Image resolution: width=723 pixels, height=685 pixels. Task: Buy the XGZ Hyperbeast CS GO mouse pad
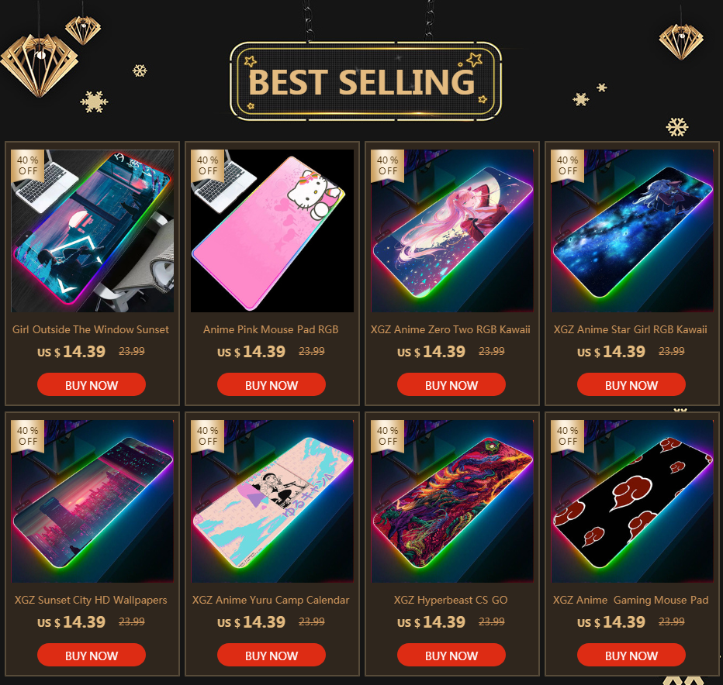point(451,655)
